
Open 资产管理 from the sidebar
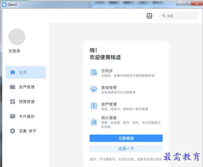(x=27, y=87)
